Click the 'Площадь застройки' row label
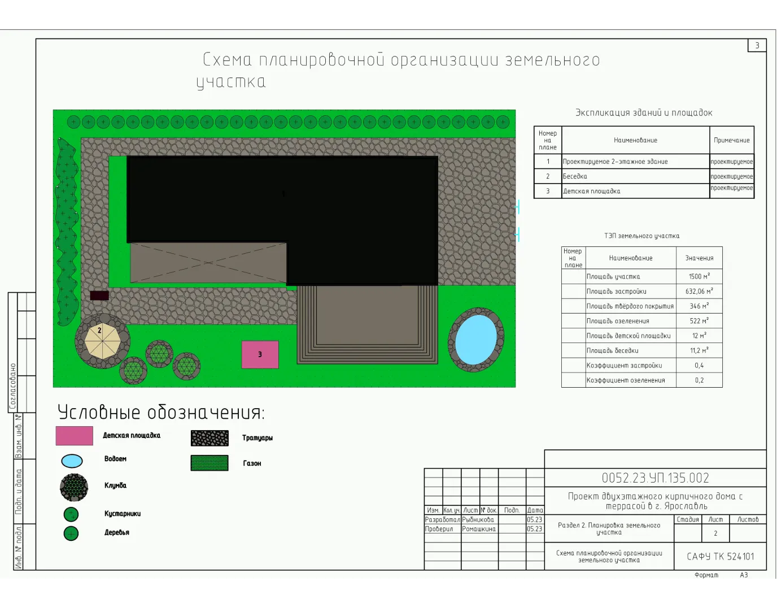This screenshot has width=777, height=607. (x=617, y=291)
